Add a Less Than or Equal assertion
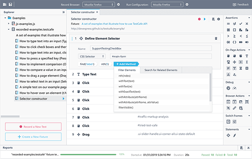Image resolution: width=252 pixels, height=159 pixels. tap(247, 36)
